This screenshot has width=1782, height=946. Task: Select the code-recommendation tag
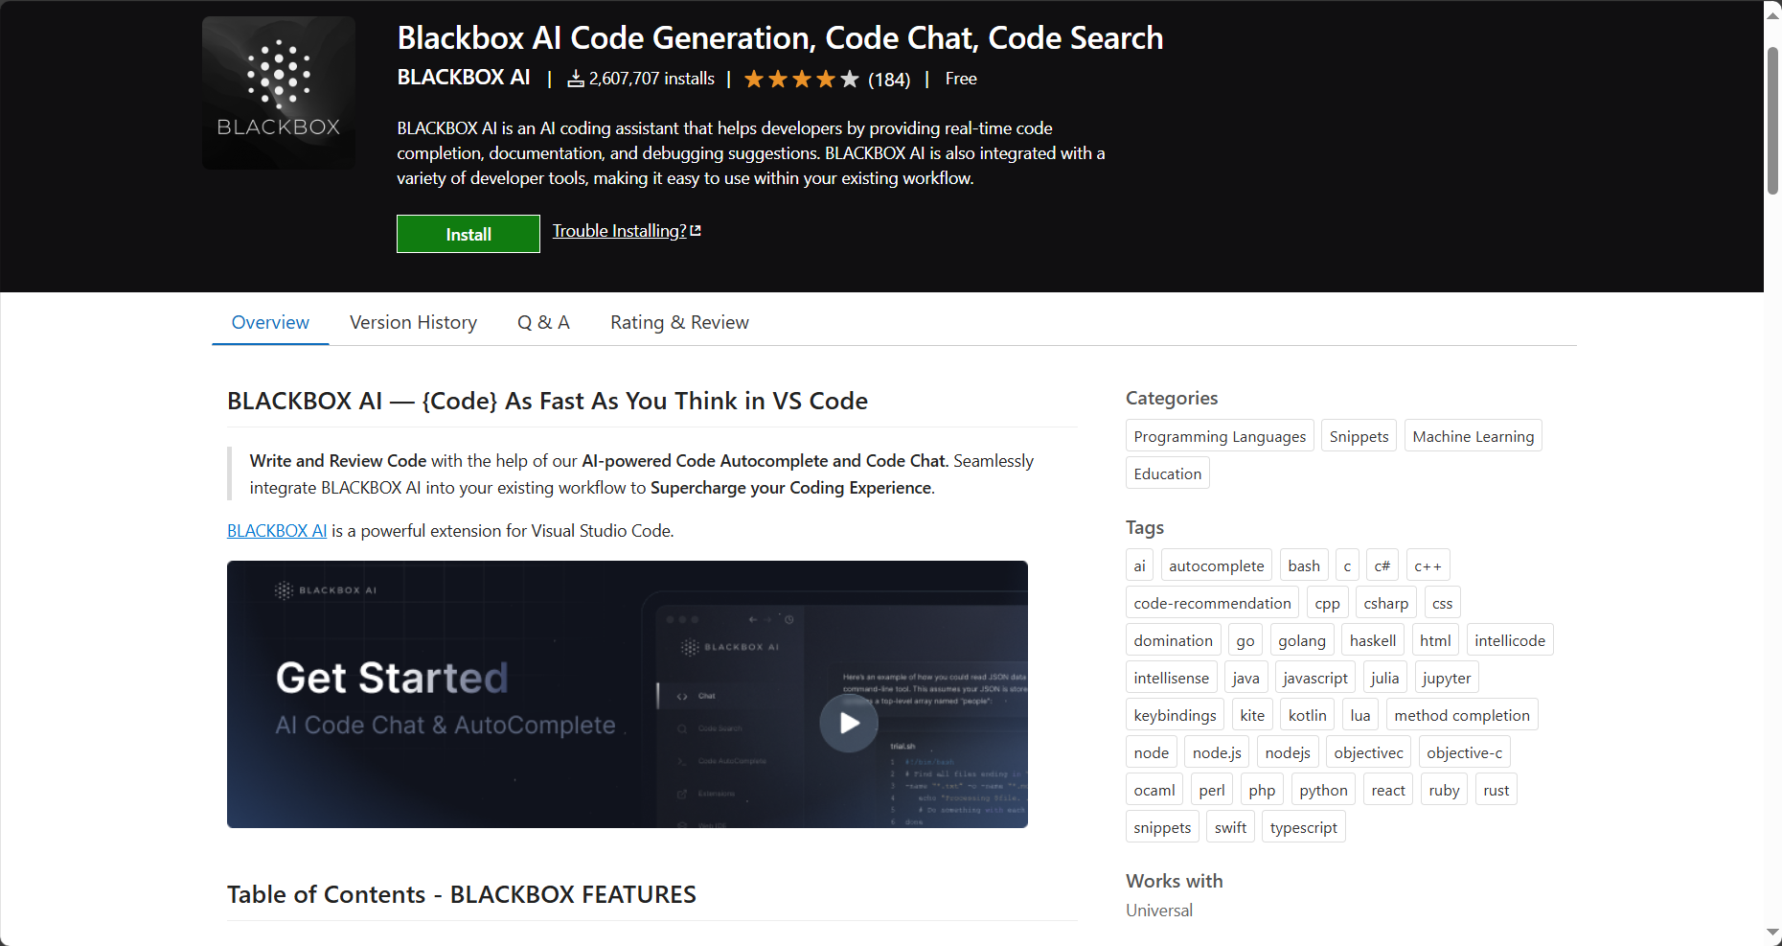1213,603
